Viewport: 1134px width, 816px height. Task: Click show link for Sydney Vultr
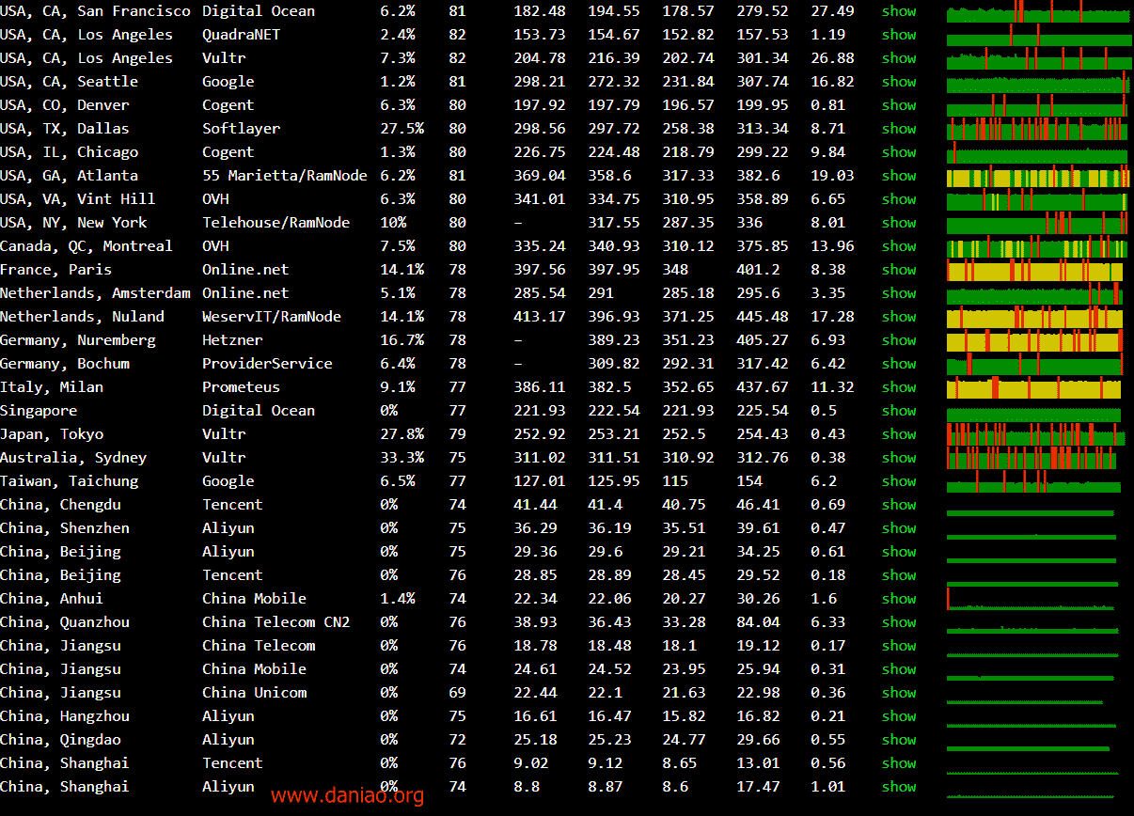click(x=899, y=458)
